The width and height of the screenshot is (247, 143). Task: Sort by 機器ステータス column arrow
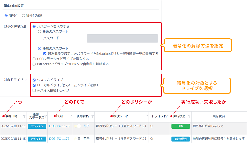click(x=46, y=116)
